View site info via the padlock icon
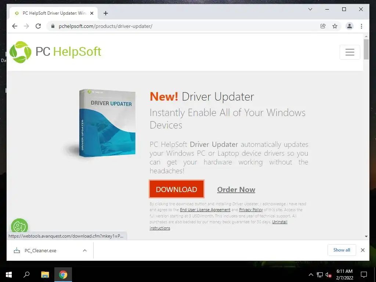The width and height of the screenshot is (376, 282). pyautogui.click(x=53, y=26)
